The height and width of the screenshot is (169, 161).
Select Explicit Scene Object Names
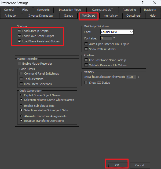click(x=21, y=95)
